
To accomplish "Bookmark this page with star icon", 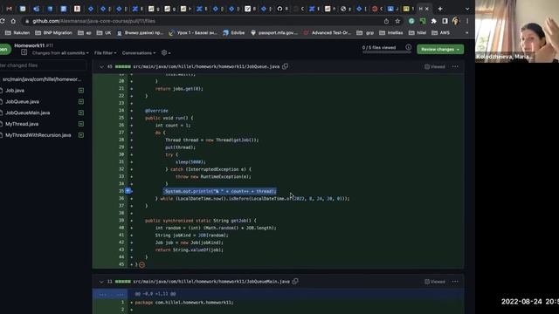I will coord(397,21).
